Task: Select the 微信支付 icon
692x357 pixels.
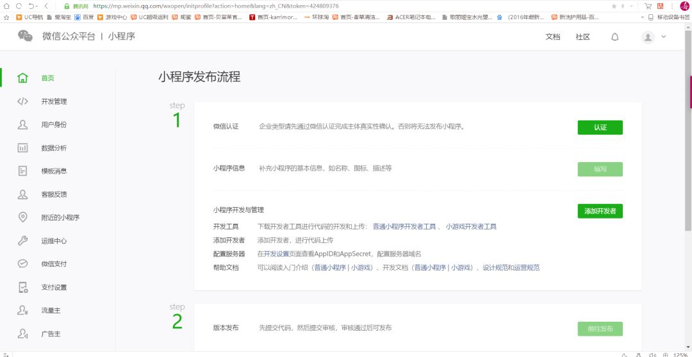Action: click(x=22, y=264)
